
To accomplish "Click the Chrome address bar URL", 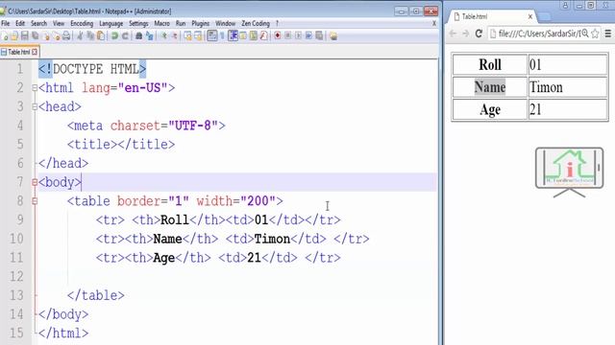I will tap(539, 34).
